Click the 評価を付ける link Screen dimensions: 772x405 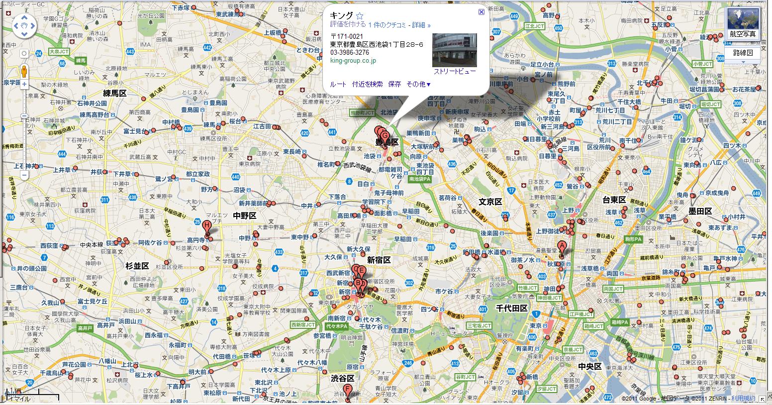tap(348, 24)
